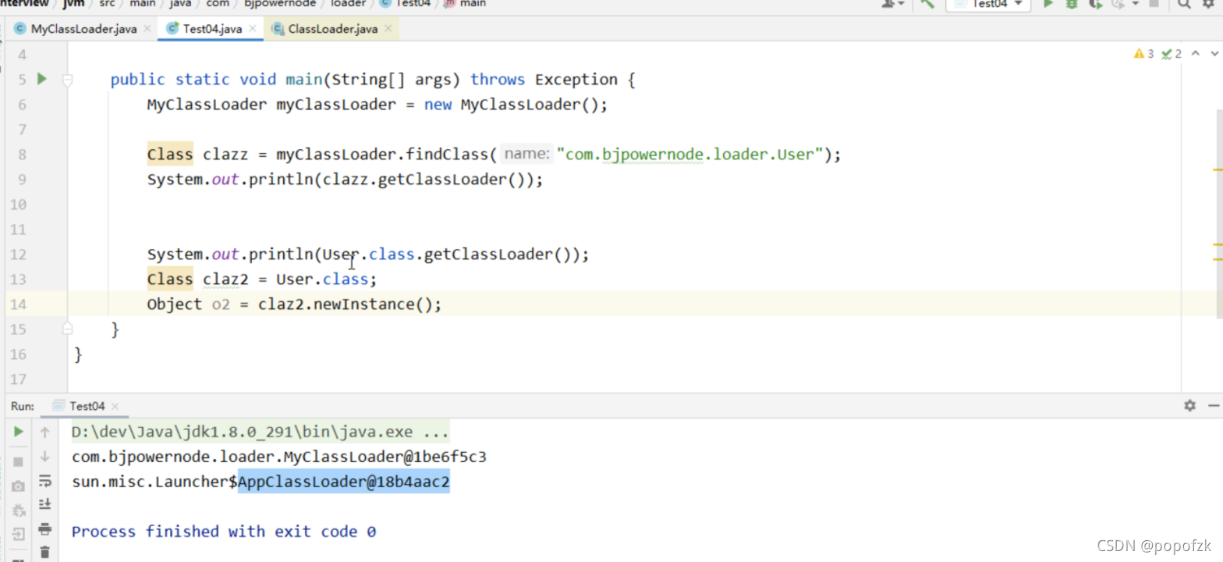Click the Run panel stop square
This screenshot has width=1223, height=562.
19,461
